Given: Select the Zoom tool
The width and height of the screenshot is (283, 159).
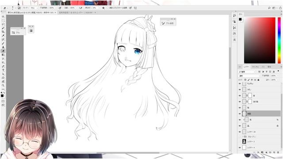Looking at the screenshot, I should [x=3, y=85].
